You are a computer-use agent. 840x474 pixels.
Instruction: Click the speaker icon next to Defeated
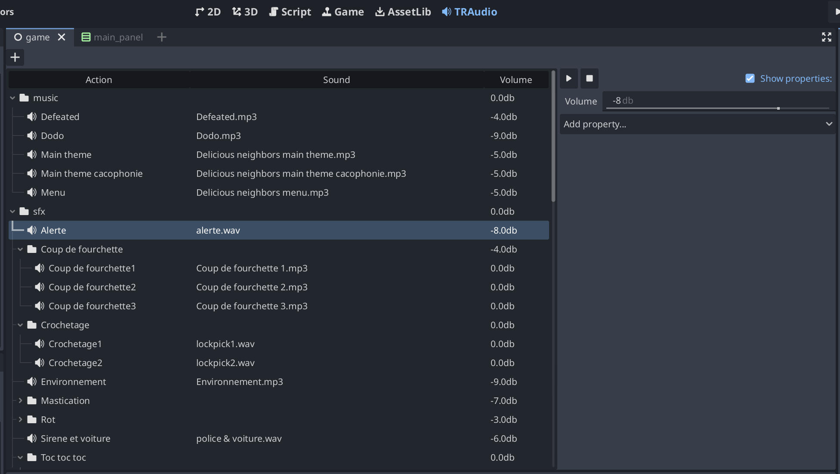[32, 117]
